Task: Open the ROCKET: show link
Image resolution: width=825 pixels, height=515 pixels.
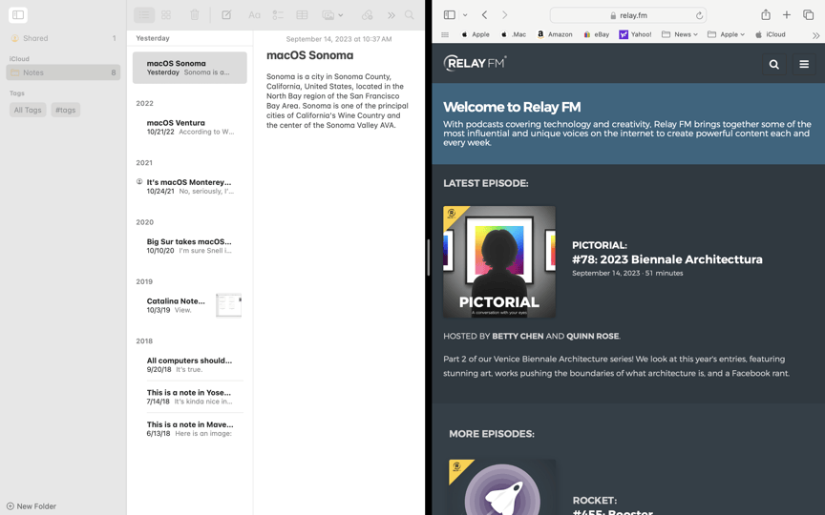Action: pyautogui.click(x=595, y=501)
